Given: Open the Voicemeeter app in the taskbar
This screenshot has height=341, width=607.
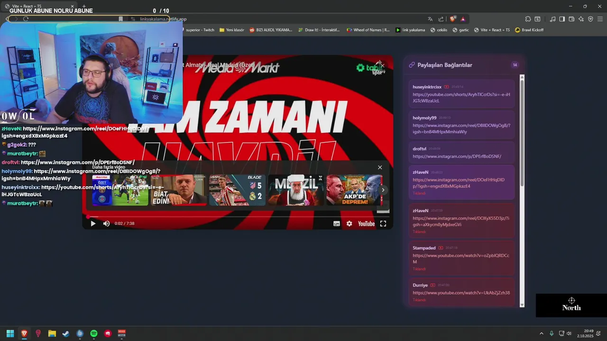Looking at the screenshot, I should coord(121,333).
